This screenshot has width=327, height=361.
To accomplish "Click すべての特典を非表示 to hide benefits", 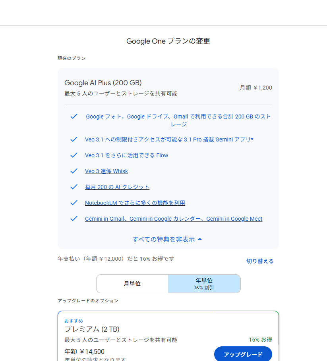I will (164, 239).
